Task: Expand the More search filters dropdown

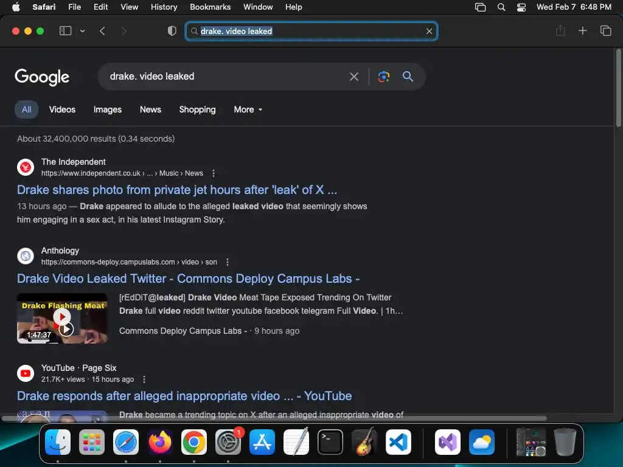Action: click(248, 109)
